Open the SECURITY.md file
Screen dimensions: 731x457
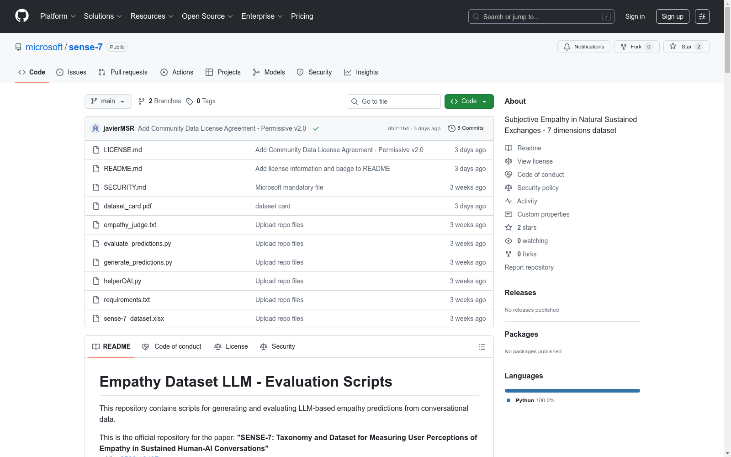(x=125, y=187)
